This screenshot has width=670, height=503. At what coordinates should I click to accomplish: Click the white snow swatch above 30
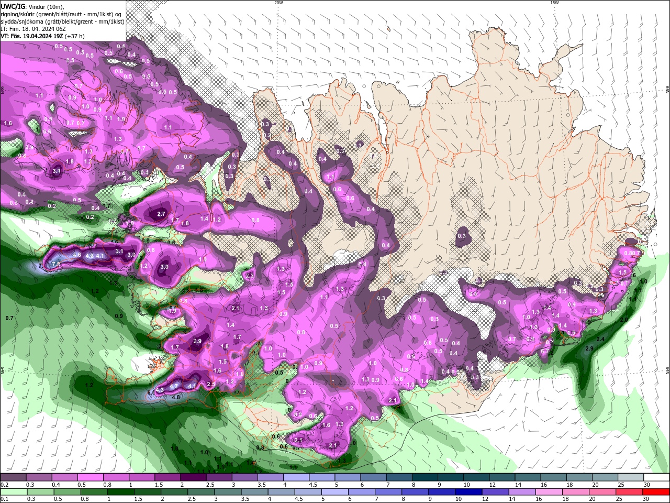coord(656,477)
